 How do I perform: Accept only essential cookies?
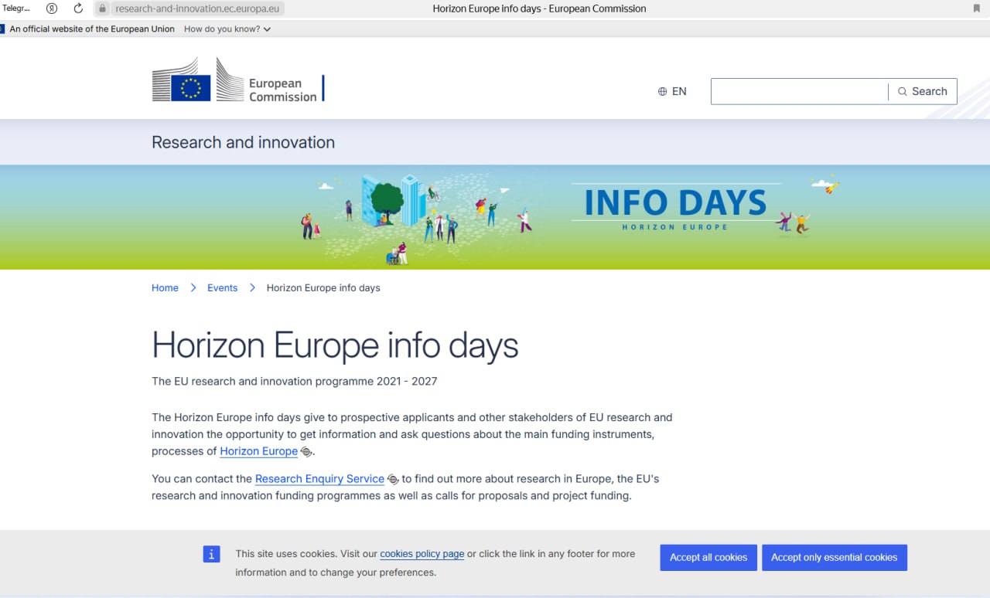point(835,558)
